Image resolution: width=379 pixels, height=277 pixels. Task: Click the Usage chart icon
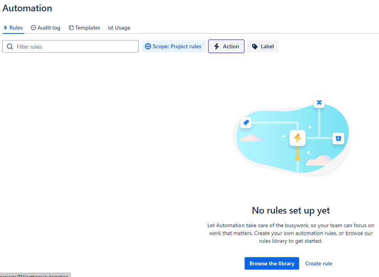click(x=110, y=27)
